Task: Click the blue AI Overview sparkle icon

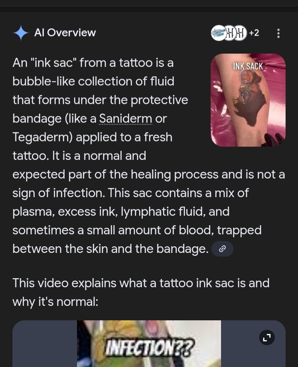Action: [21, 33]
